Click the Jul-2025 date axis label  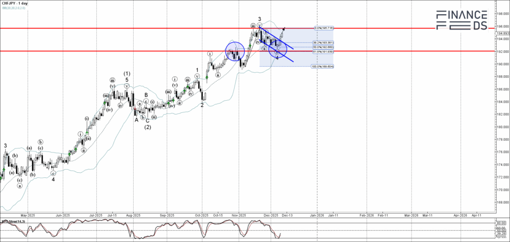(96, 215)
